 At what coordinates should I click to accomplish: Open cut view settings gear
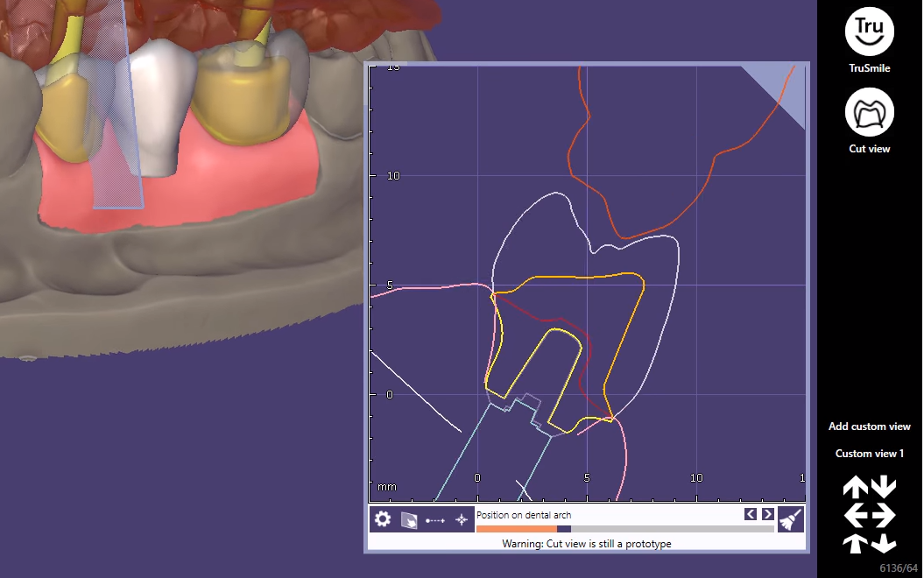383,519
